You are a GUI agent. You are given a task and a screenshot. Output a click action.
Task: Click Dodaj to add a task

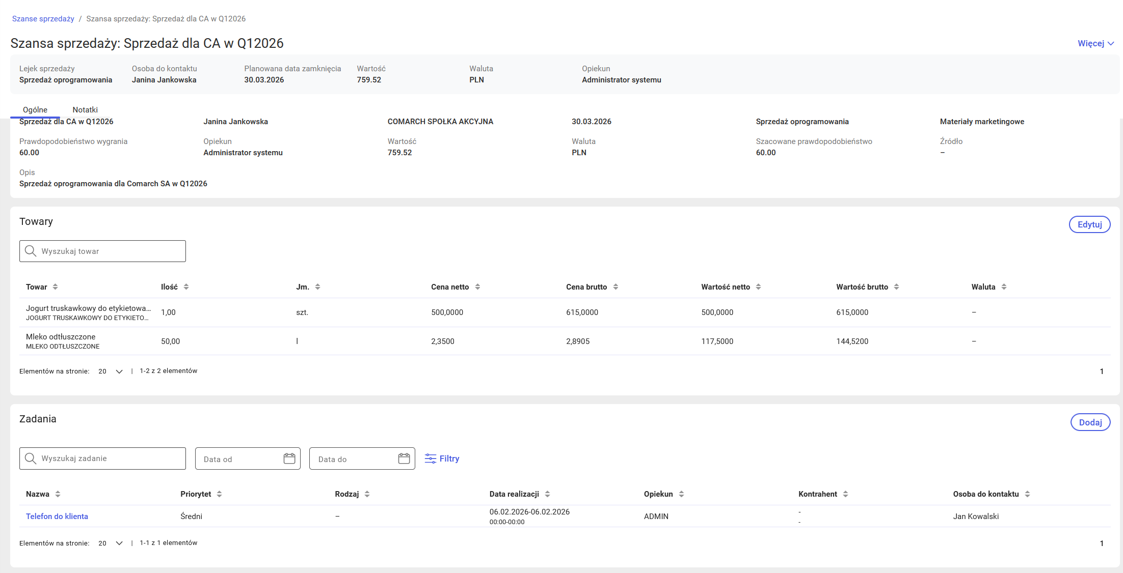pyautogui.click(x=1090, y=422)
